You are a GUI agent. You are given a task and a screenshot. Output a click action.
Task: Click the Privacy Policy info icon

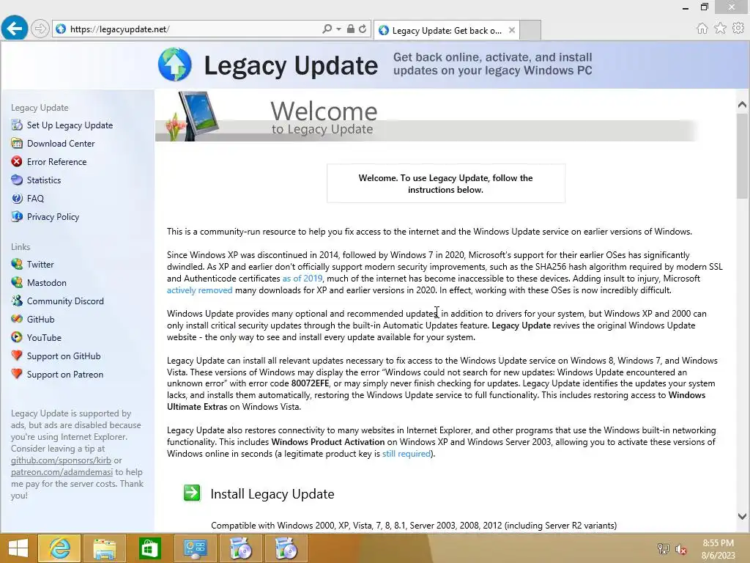pos(17,216)
